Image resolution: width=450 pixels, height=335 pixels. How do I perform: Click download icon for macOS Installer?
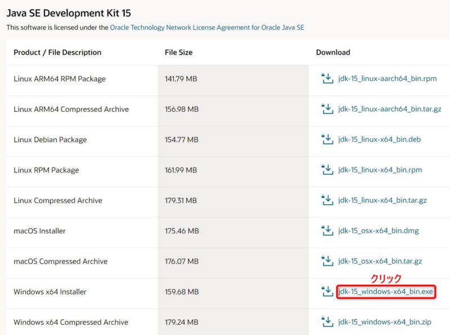point(327,230)
